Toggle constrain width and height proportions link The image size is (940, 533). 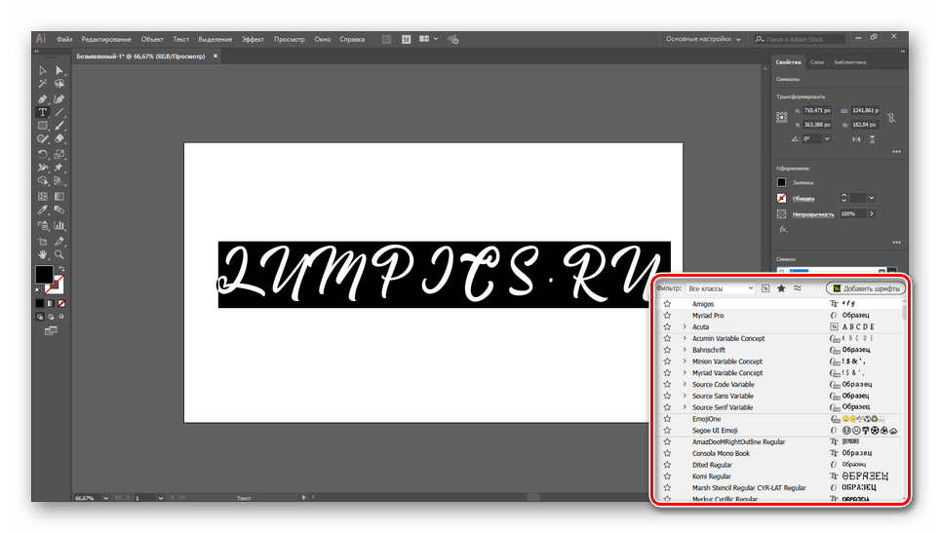(891, 117)
